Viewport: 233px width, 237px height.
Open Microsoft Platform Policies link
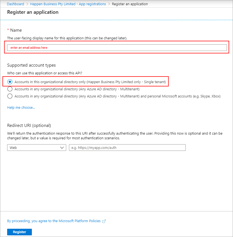click(54, 221)
